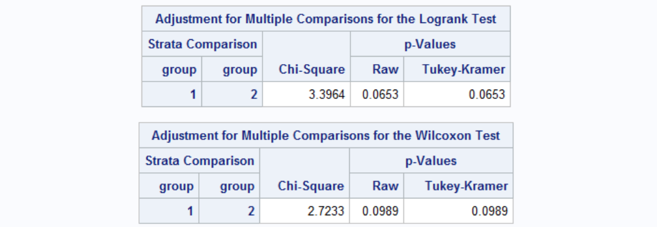Click the Logrank Test table title

coord(325,19)
